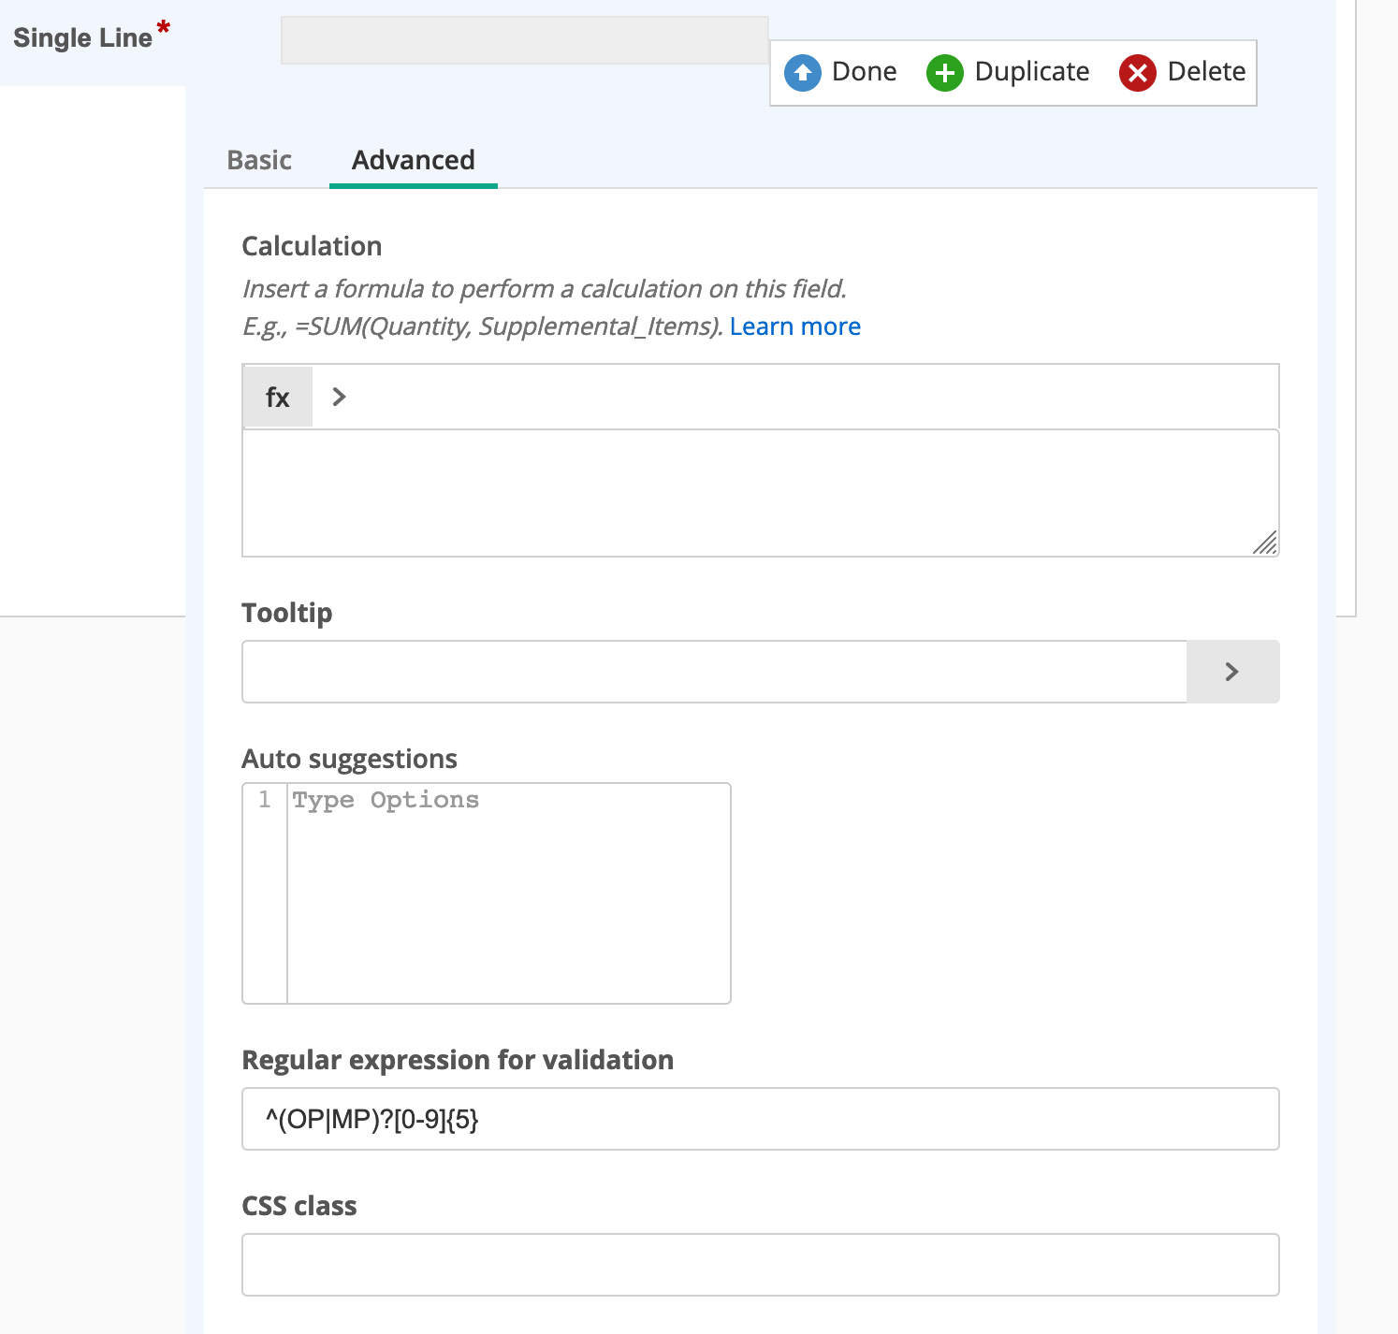Click into the Tooltip text field
Image resolution: width=1398 pixels, height=1334 pixels.
click(714, 672)
